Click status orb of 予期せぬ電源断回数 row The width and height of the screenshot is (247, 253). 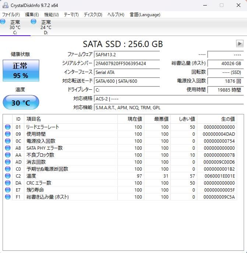(8, 169)
